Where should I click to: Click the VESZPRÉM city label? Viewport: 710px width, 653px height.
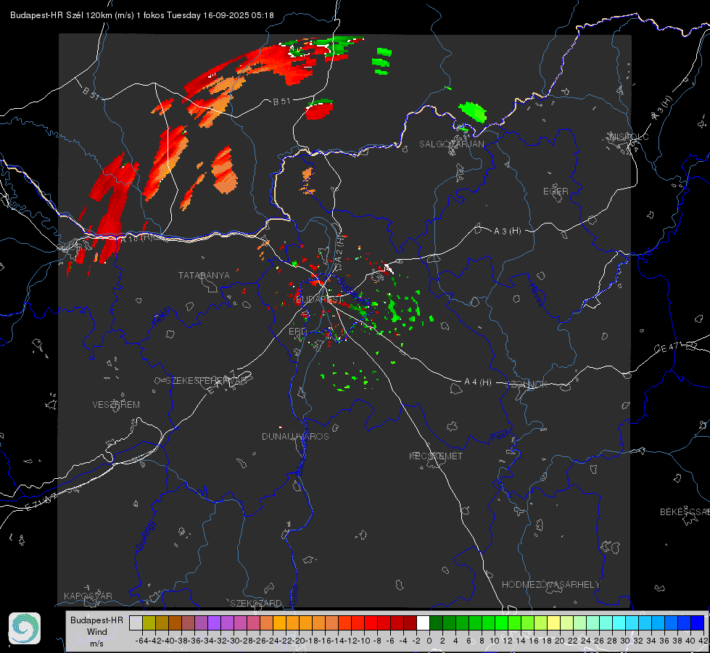[x=116, y=405]
